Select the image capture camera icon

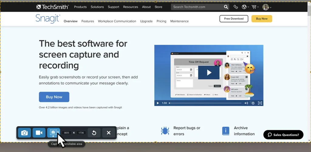tap(24, 133)
